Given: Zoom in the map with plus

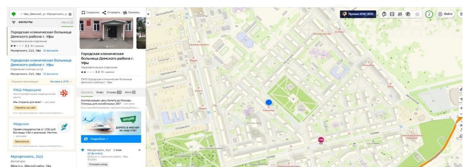Looking at the screenshot, I should [461, 108].
